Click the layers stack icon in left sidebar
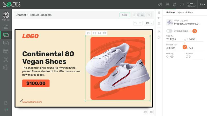Viewport: 207px width, 116px height. click(x=6, y=67)
